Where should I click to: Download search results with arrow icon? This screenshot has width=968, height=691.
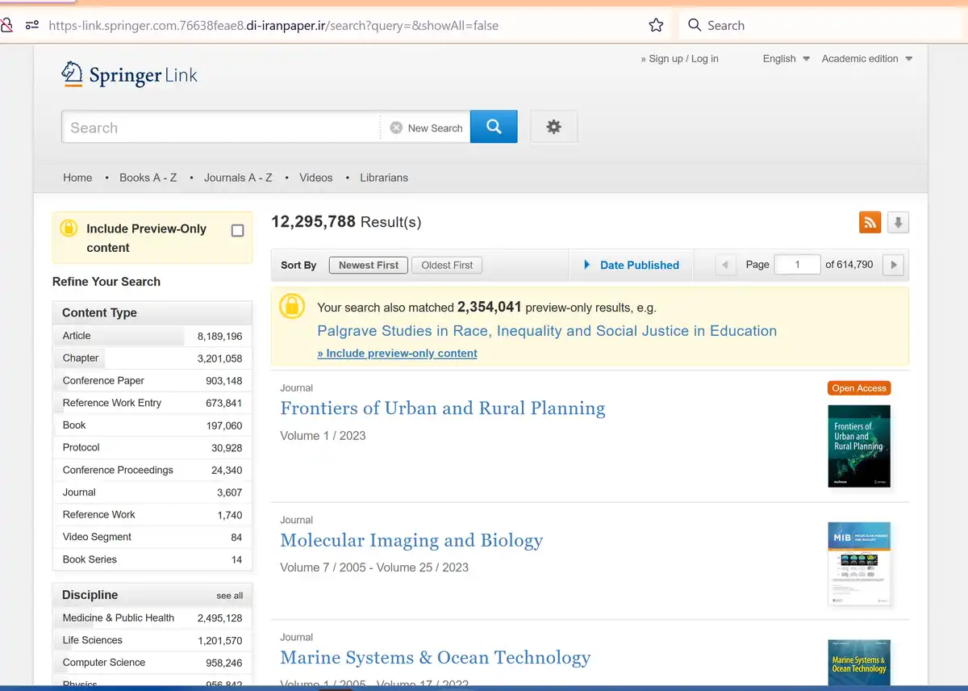click(898, 223)
